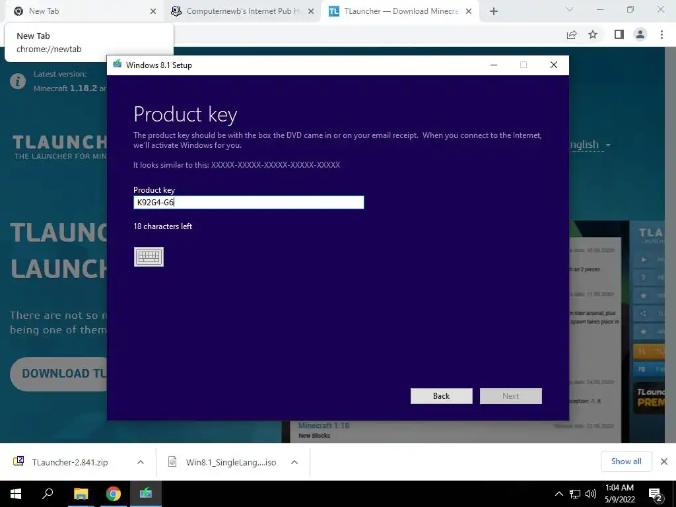Close the TLauncher tab
This screenshot has height=507, width=676.
click(x=469, y=12)
